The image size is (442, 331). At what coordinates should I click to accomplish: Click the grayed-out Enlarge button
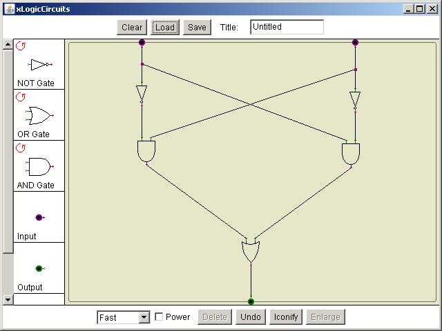pyautogui.click(x=325, y=317)
